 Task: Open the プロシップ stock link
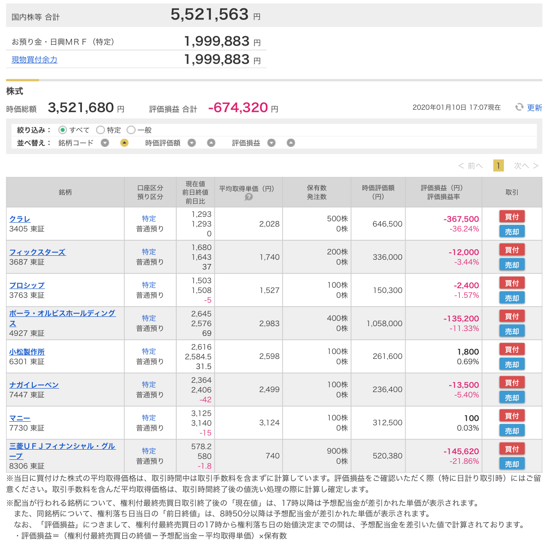pos(27,285)
